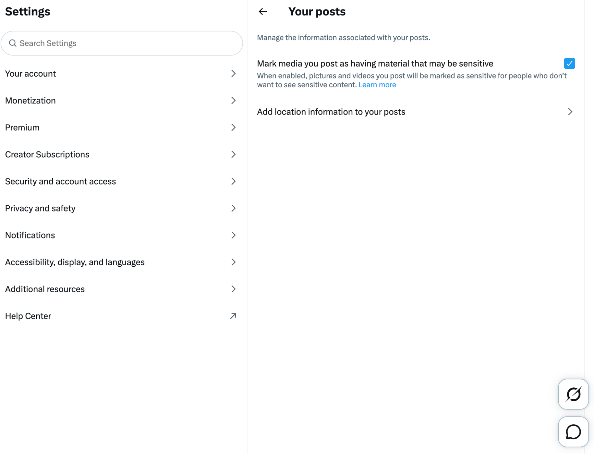Click the chevron next to Add location information
594x454 pixels.
click(570, 112)
